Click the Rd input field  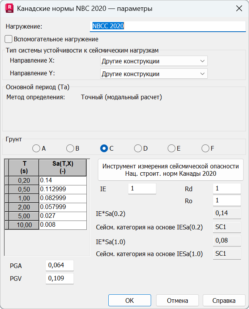[227, 189]
